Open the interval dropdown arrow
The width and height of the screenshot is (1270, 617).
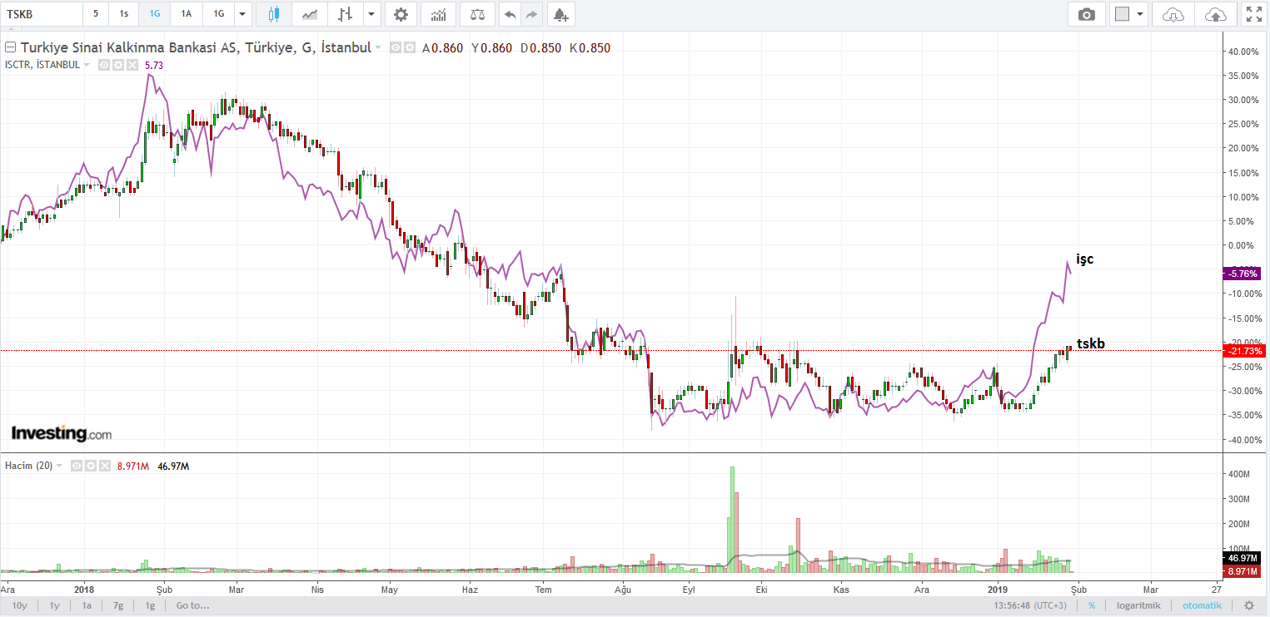coord(242,14)
